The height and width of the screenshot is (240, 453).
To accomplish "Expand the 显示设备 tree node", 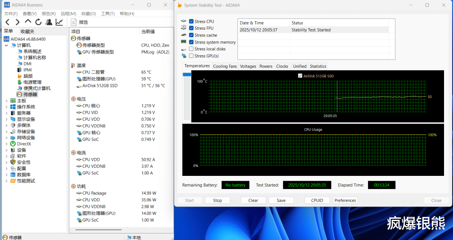I will coord(6,119).
